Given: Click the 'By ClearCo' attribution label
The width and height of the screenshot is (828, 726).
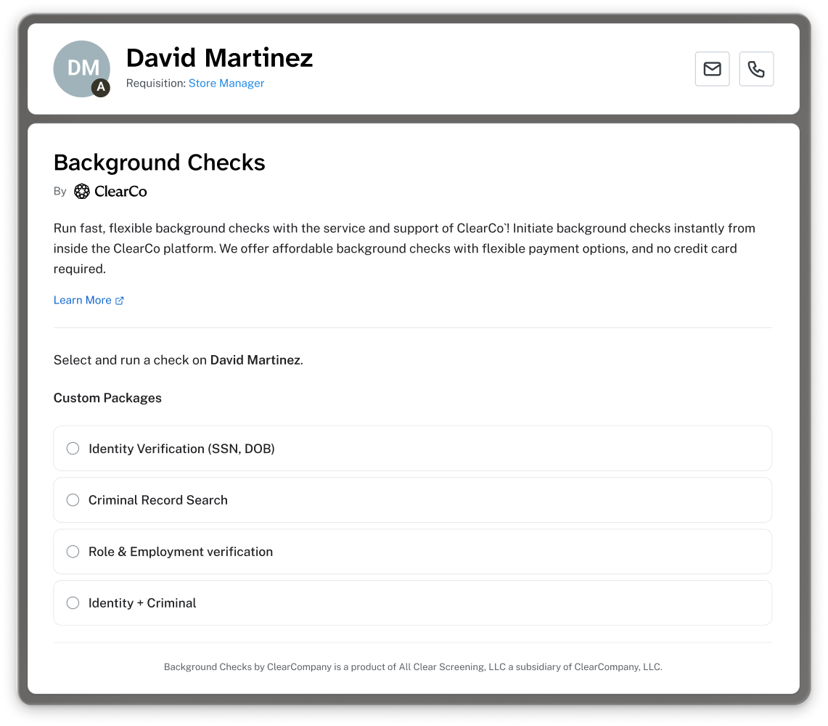Looking at the screenshot, I should pyautogui.click(x=100, y=191).
